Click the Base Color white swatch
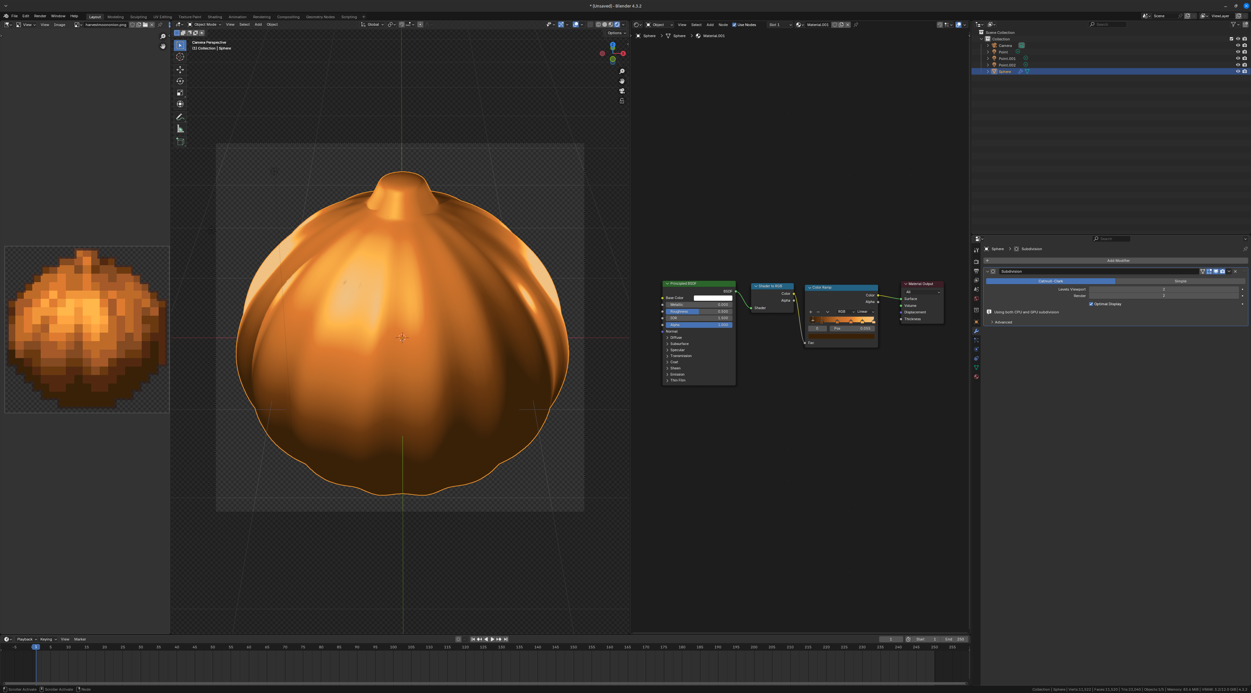Image resolution: width=1251 pixels, height=693 pixels. [713, 298]
